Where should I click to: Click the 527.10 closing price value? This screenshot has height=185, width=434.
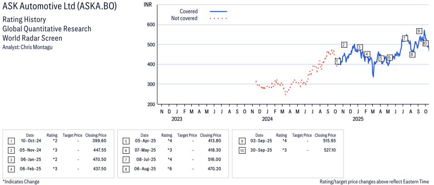(x=325, y=150)
